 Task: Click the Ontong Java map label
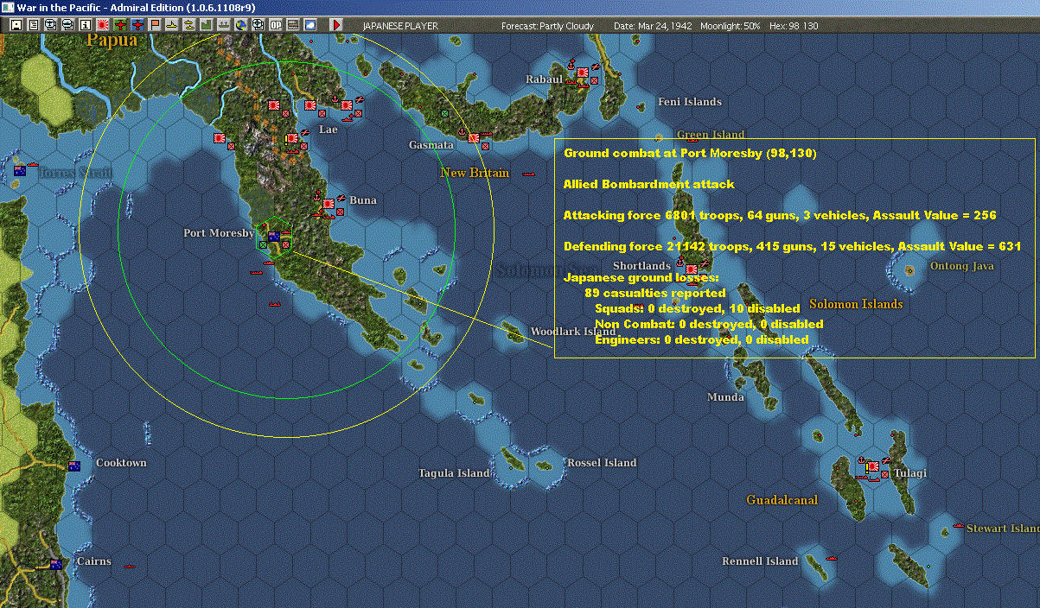click(962, 266)
